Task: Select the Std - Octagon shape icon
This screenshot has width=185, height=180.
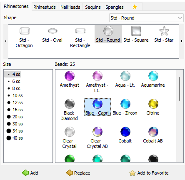Action: [x=25, y=31]
